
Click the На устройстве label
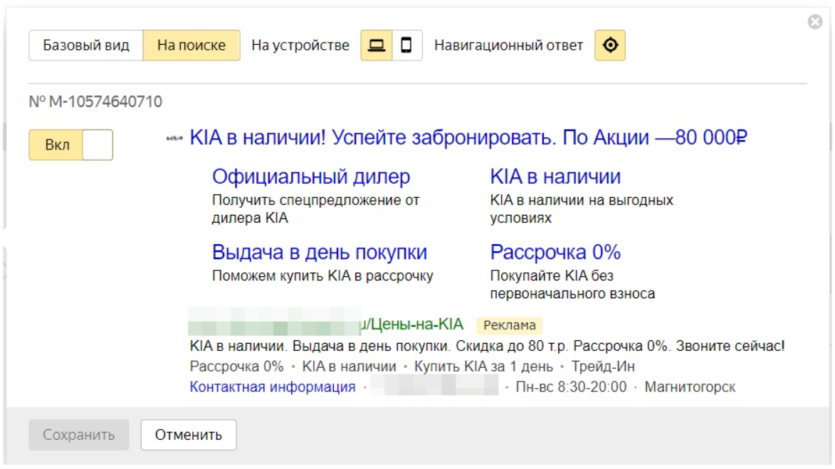pos(300,46)
